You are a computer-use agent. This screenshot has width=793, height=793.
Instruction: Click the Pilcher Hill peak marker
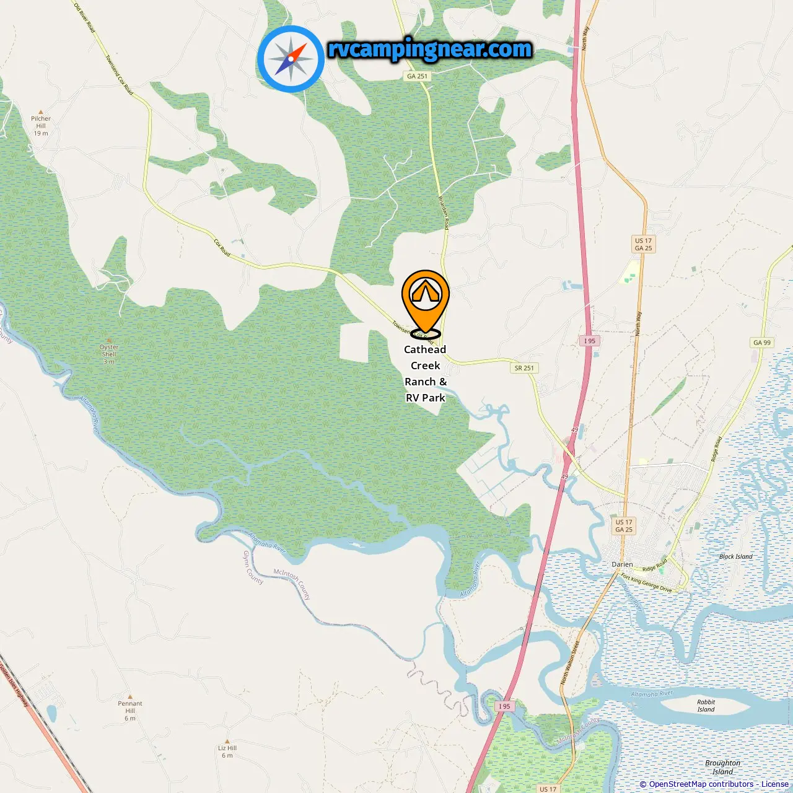click(x=41, y=113)
